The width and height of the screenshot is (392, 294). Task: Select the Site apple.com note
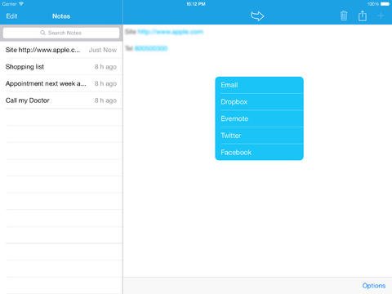[x=61, y=50]
